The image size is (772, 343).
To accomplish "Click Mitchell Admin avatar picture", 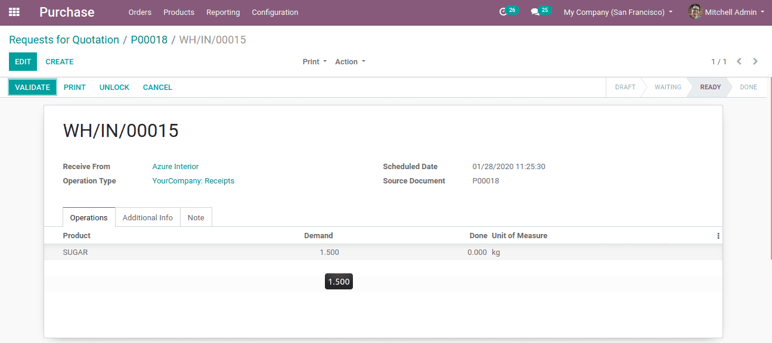I will pos(695,12).
